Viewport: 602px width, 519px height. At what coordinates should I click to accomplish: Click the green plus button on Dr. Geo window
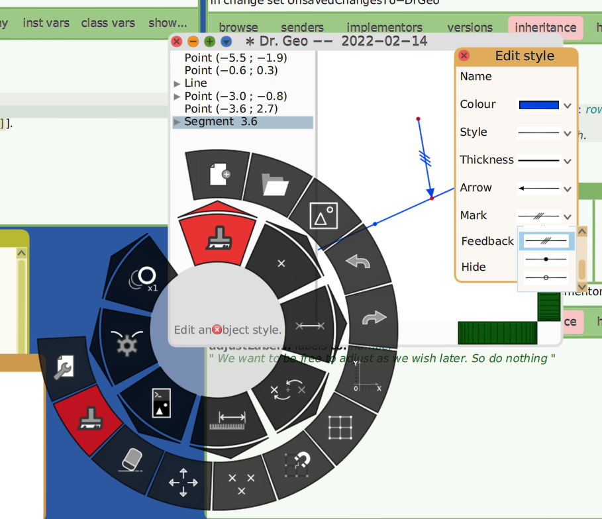210,42
